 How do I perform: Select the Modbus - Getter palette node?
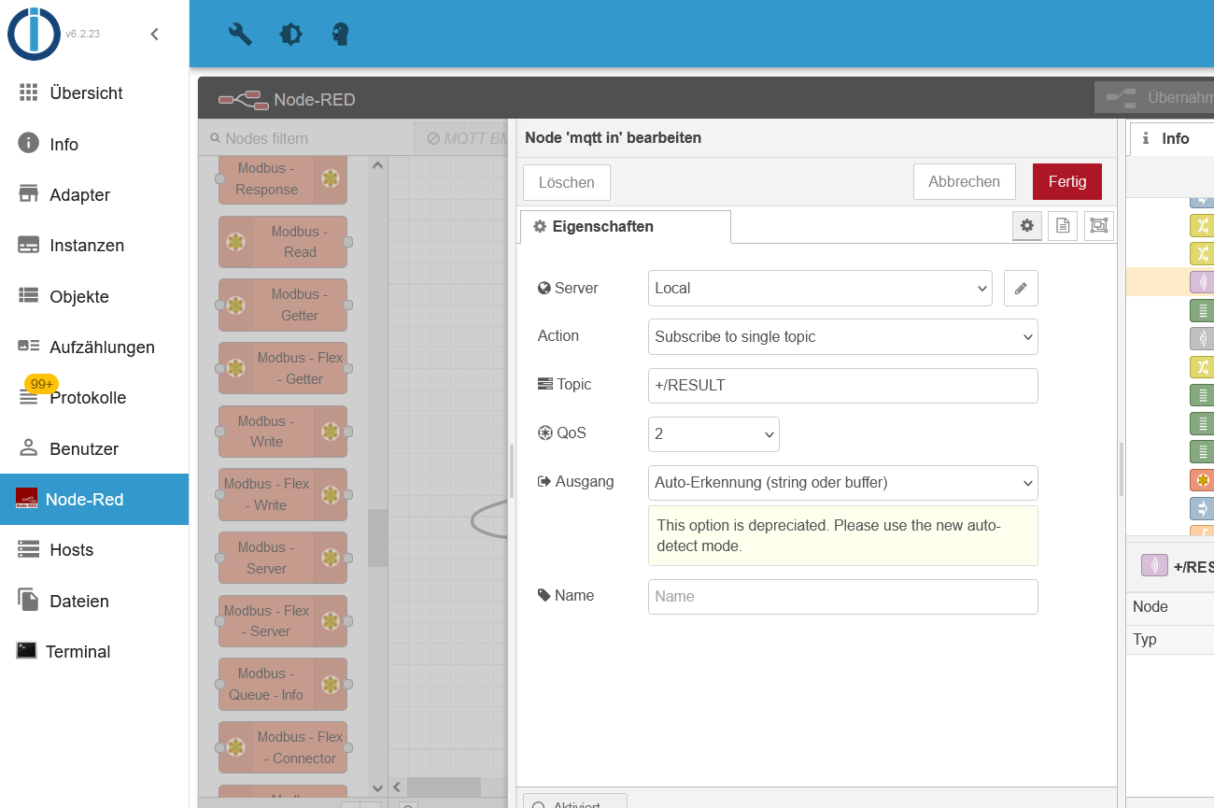(x=283, y=305)
